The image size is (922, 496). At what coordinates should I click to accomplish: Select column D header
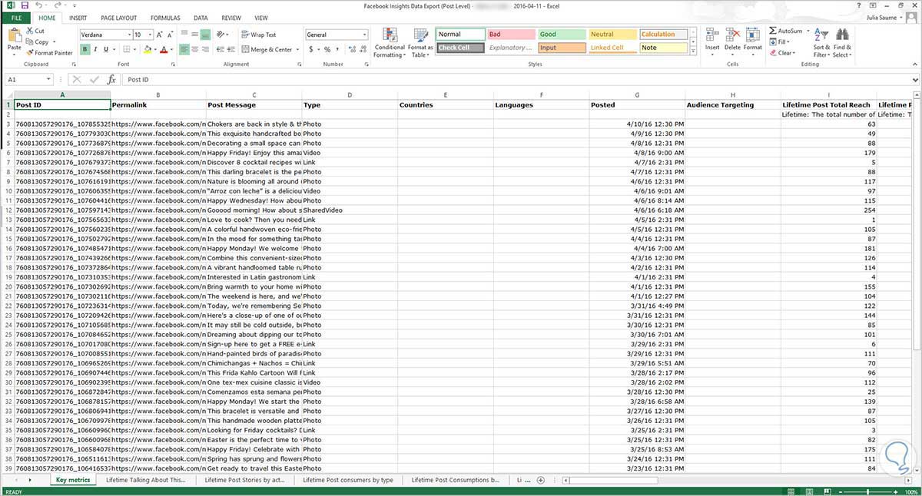point(349,95)
